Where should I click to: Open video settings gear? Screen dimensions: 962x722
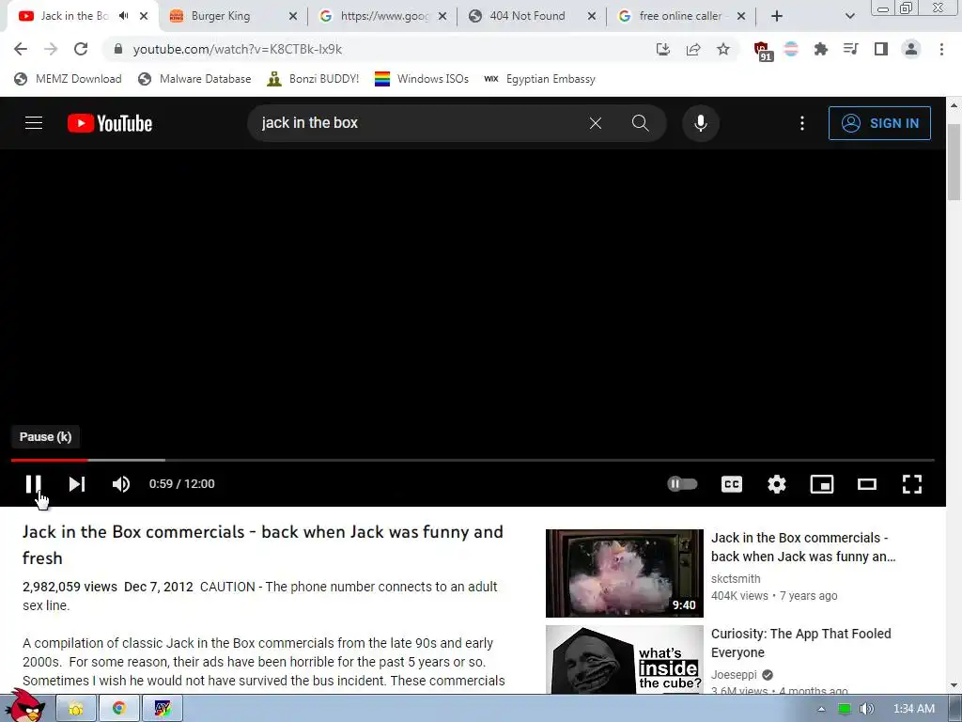pyautogui.click(x=777, y=484)
